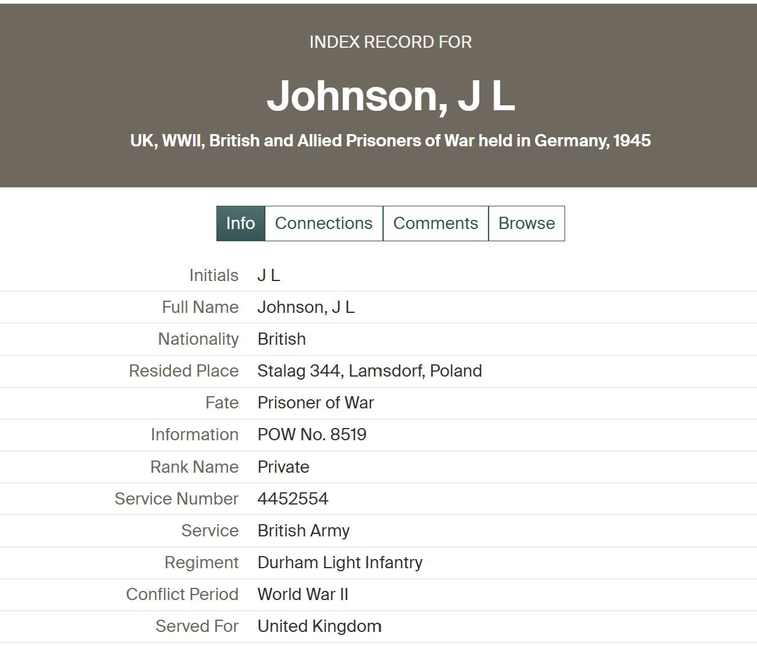
Task: Click the UK WWII Prisoners of War subtitle
Action: [x=390, y=141]
